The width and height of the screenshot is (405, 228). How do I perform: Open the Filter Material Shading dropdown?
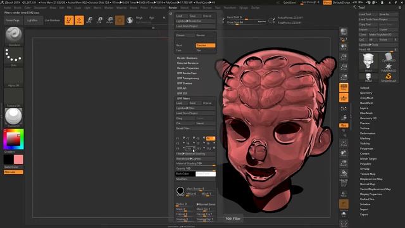click(196, 154)
